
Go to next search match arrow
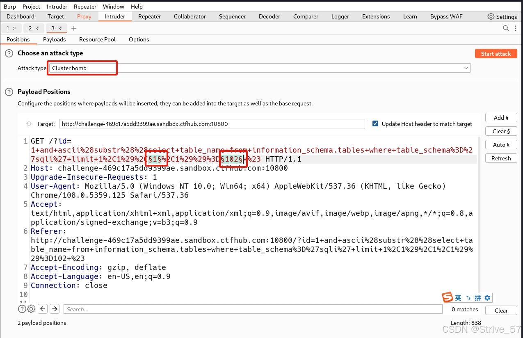tap(55, 309)
